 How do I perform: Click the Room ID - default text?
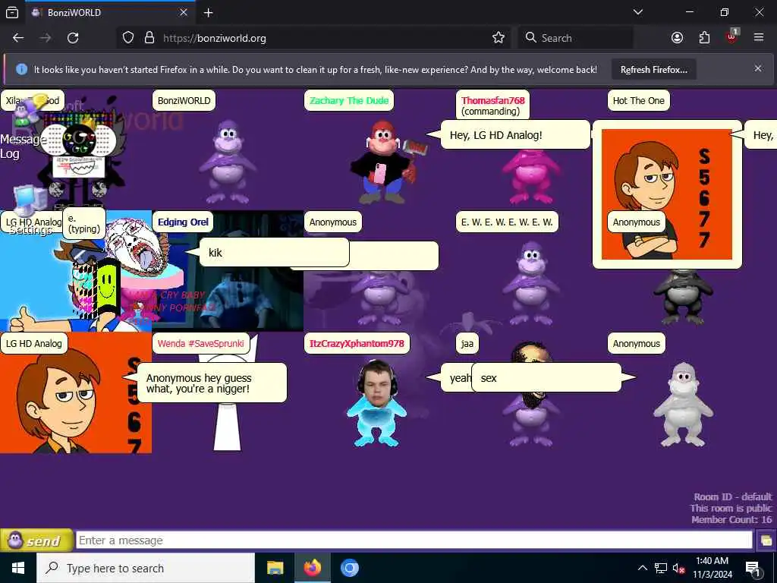click(x=733, y=496)
